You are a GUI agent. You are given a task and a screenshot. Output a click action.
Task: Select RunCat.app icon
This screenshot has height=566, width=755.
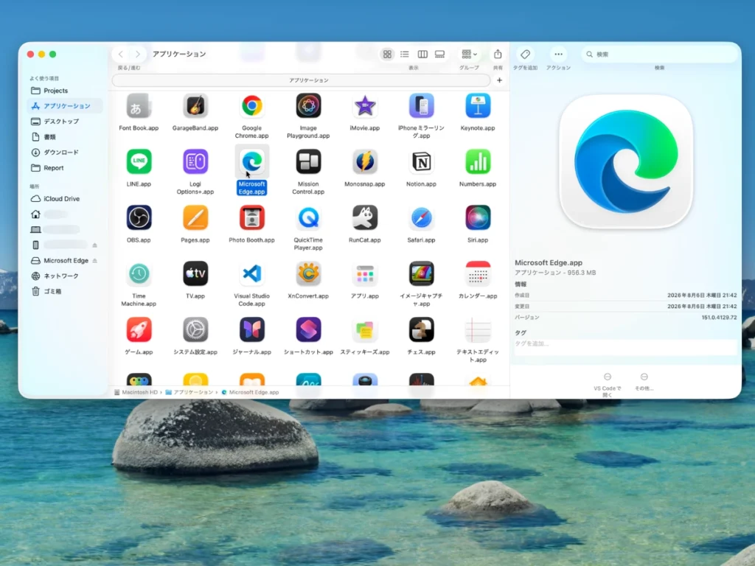[364, 218]
